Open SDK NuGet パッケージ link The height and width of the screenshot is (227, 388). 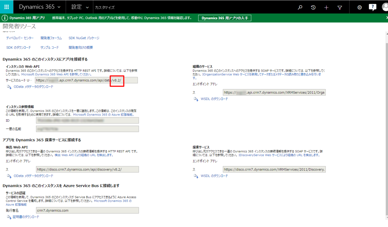pyautogui.click(x=84, y=38)
